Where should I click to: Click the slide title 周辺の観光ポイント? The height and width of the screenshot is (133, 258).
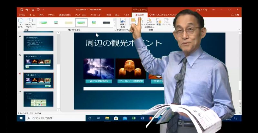point(124,43)
